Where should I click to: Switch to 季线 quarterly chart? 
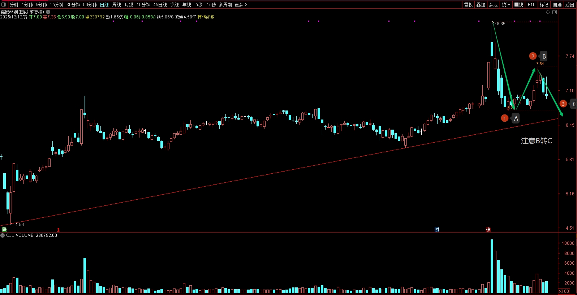175,5
